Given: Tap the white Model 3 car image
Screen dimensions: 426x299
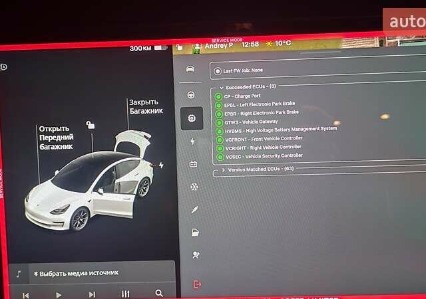Looking at the screenshot, I should pos(91,182).
